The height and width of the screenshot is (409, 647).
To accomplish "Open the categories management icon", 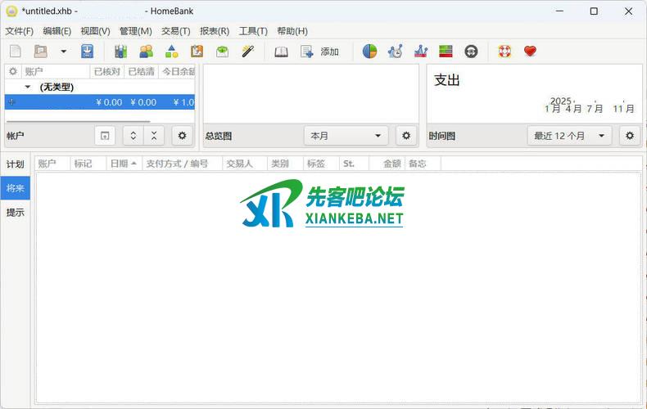I will pyautogui.click(x=171, y=52).
